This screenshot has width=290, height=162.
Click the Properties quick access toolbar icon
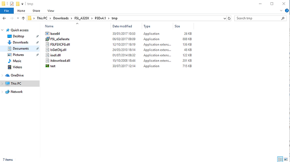12,4
